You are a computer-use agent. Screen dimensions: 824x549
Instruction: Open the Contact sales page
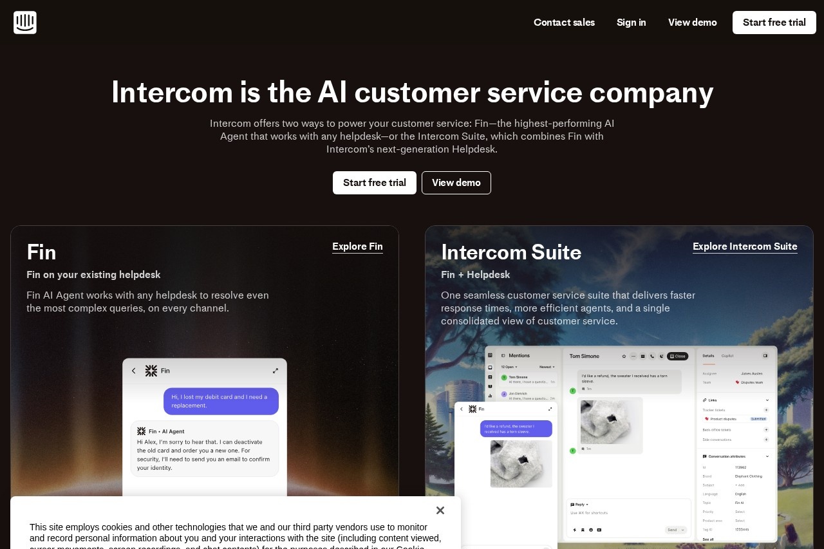(564, 23)
